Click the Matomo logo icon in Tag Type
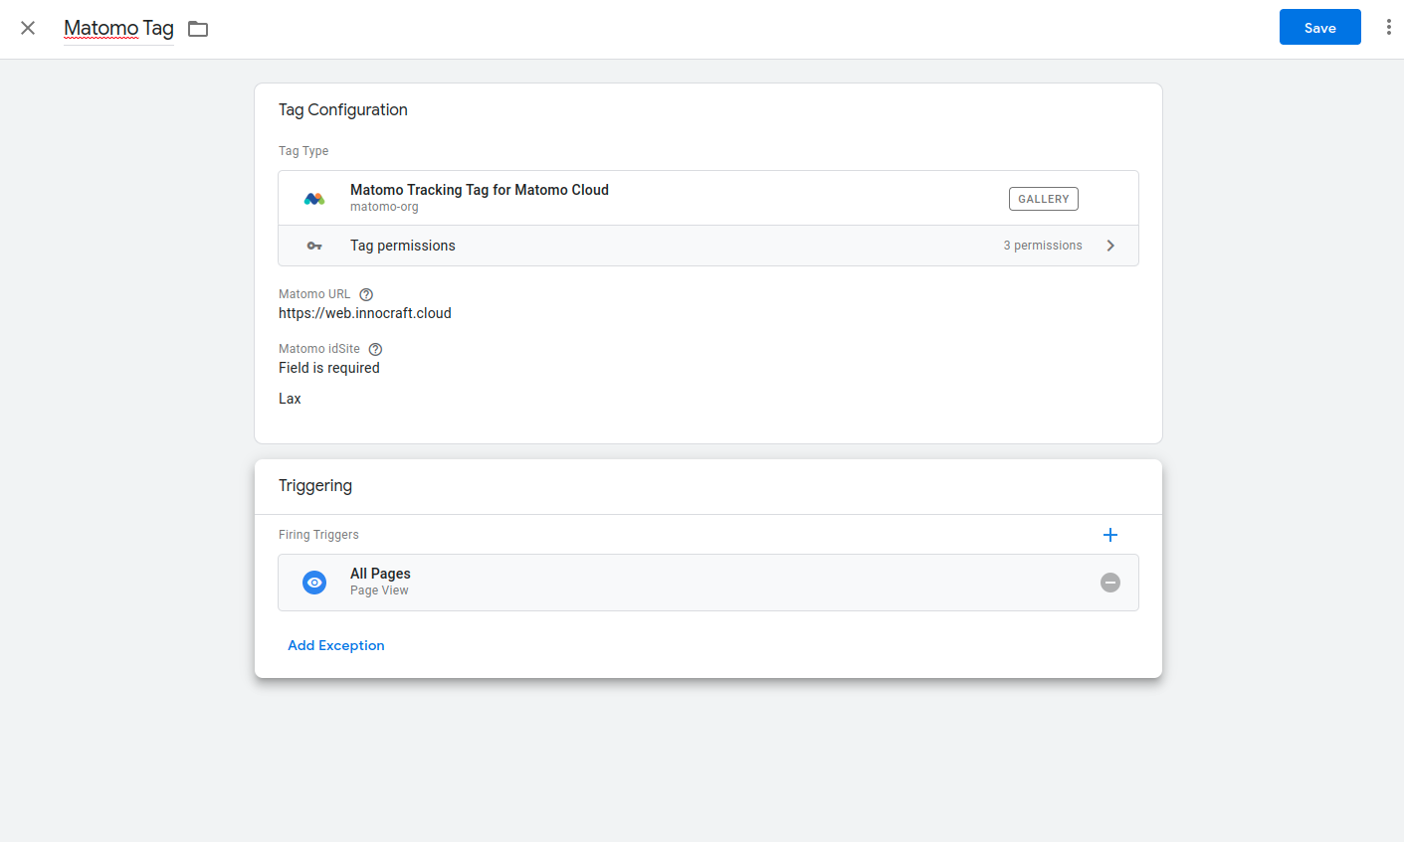1404x842 pixels. [x=314, y=199]
